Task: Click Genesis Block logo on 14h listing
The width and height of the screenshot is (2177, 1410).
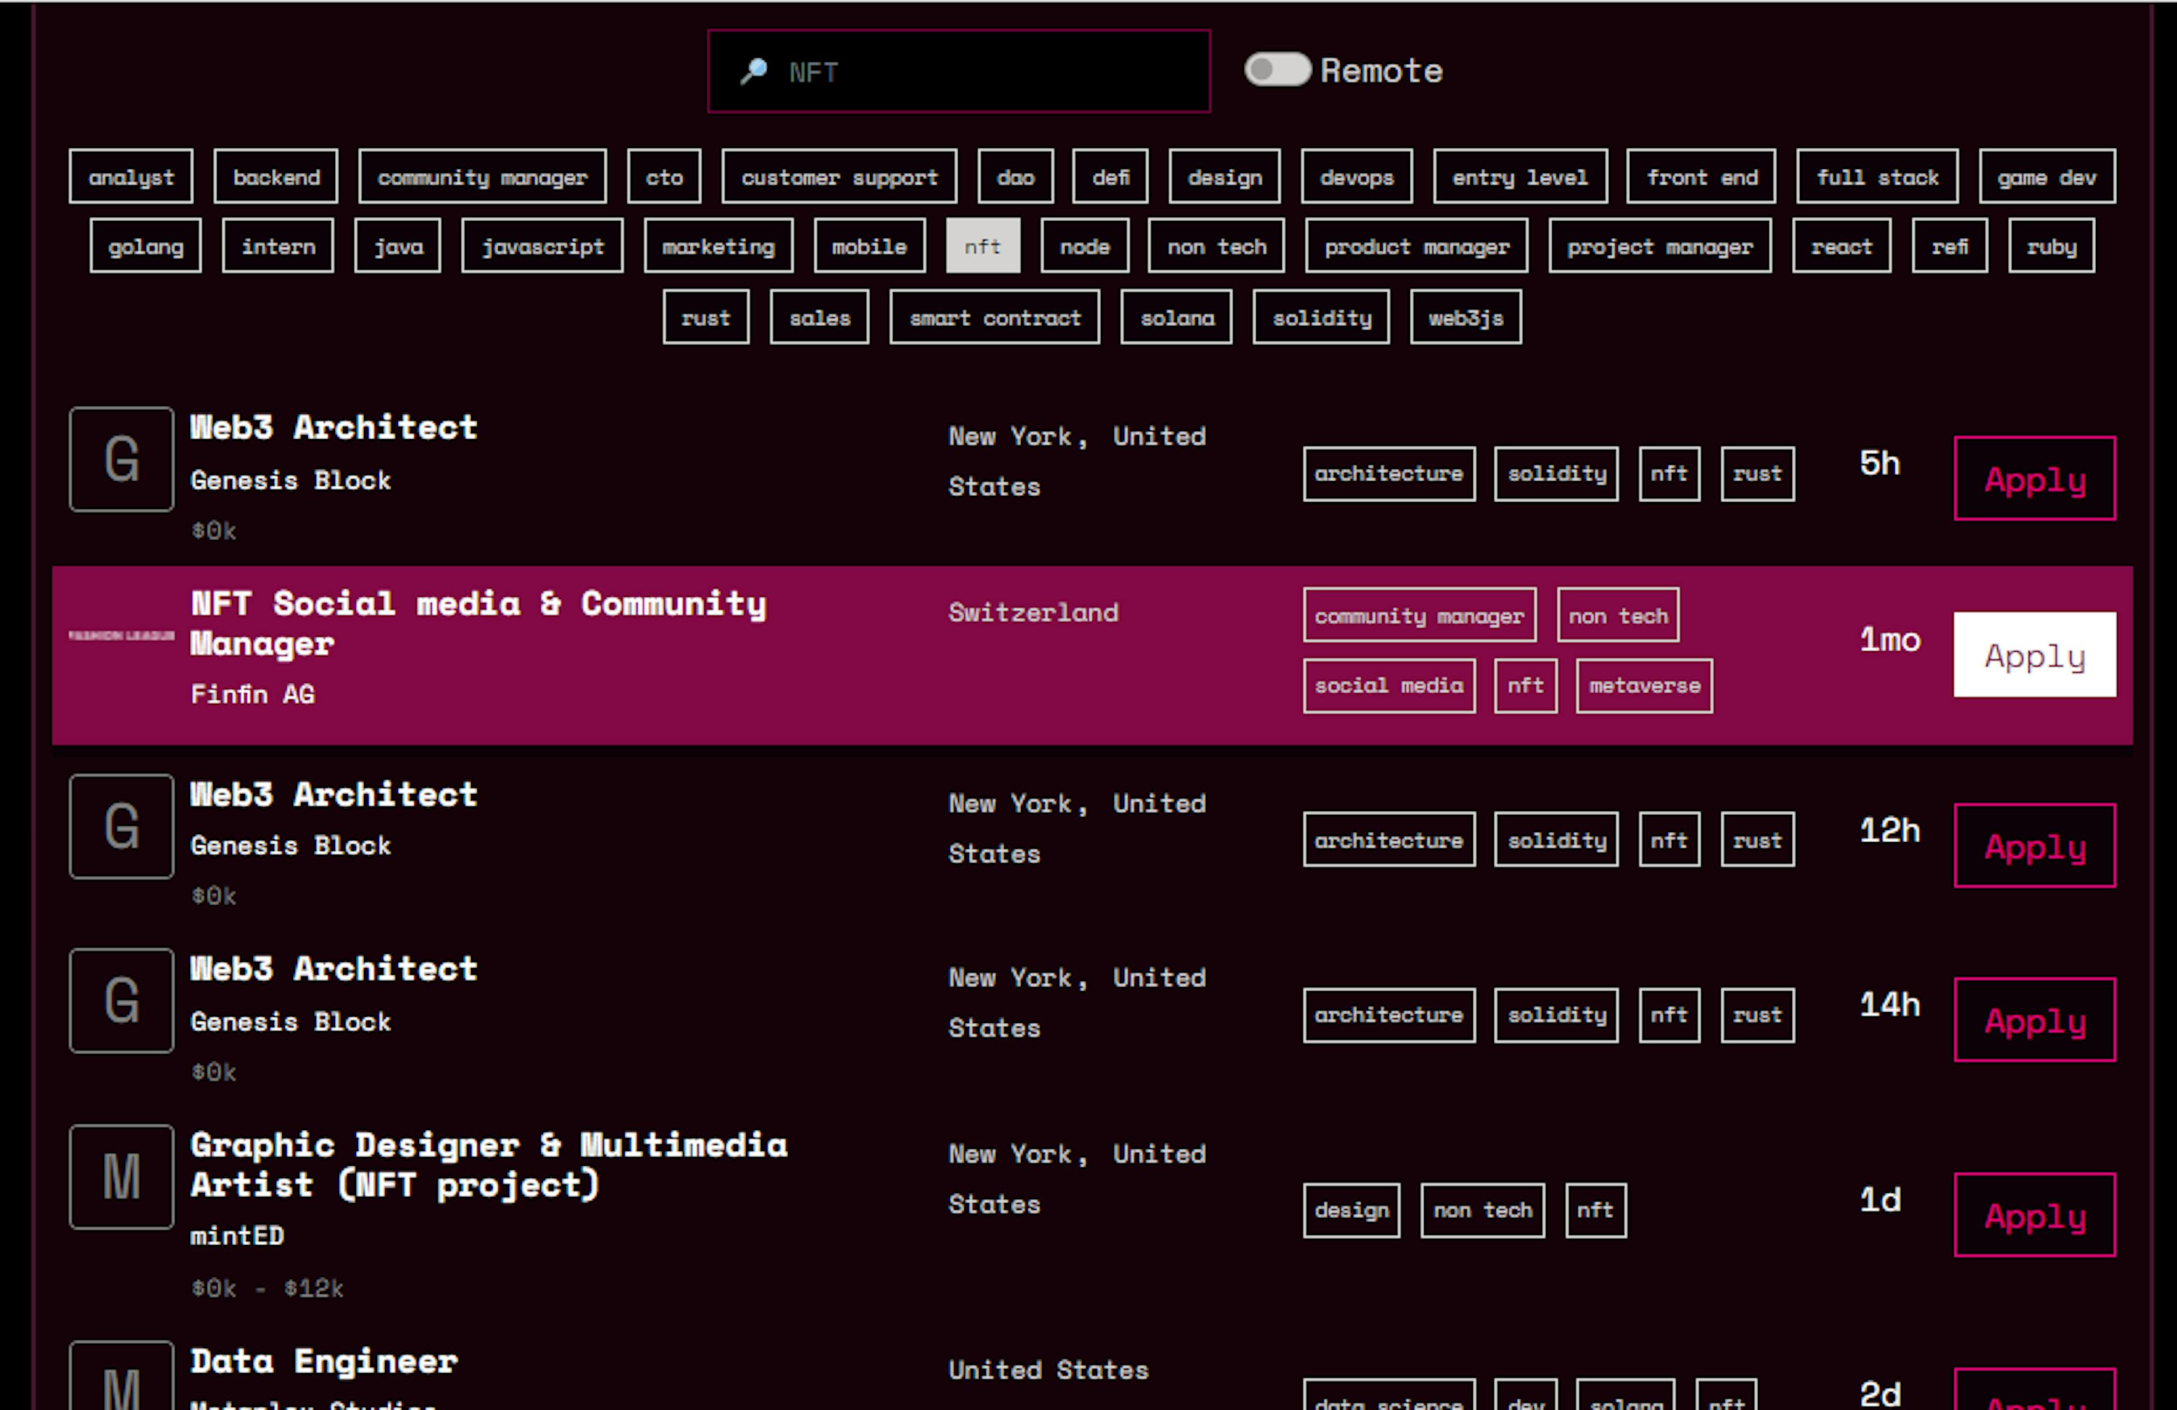Action: pos(122,1000)
